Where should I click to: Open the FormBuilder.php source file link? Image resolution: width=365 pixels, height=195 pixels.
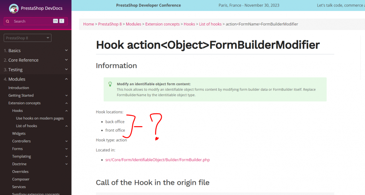point(158,160)
